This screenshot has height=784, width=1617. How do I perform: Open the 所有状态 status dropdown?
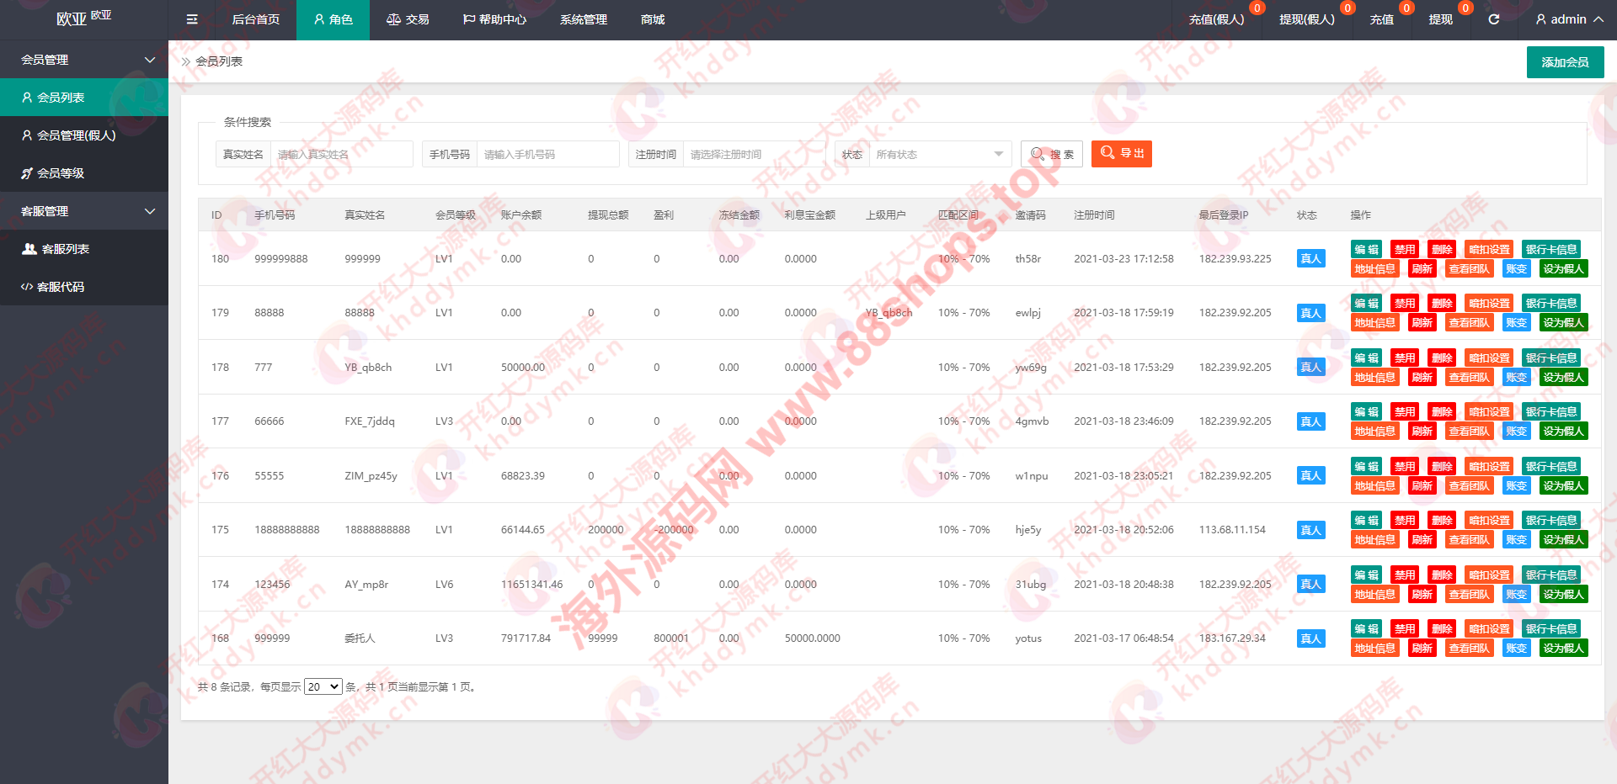pyautogui.click(x=939, y=155)
